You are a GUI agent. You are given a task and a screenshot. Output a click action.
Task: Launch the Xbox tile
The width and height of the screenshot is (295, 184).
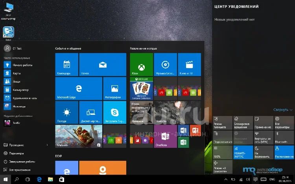141,64
